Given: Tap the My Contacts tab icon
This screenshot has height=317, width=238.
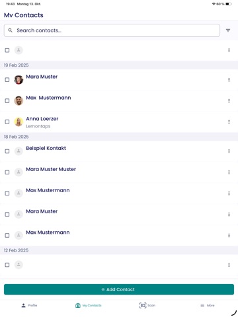Looking at the screenshot, I should [x=78, y=305].
